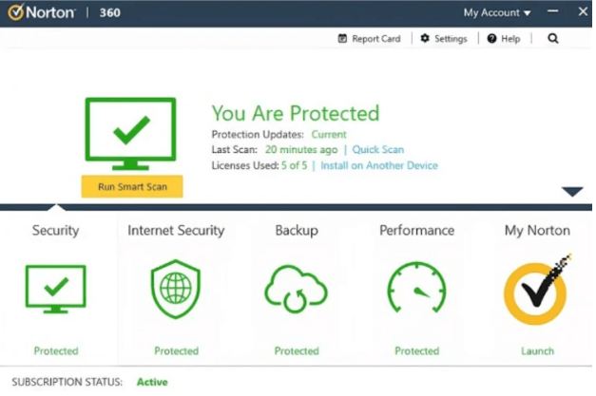This screenshot has height=396, width=596.
Task: Select the Performance tab label
Action: [x=417, y=231]
